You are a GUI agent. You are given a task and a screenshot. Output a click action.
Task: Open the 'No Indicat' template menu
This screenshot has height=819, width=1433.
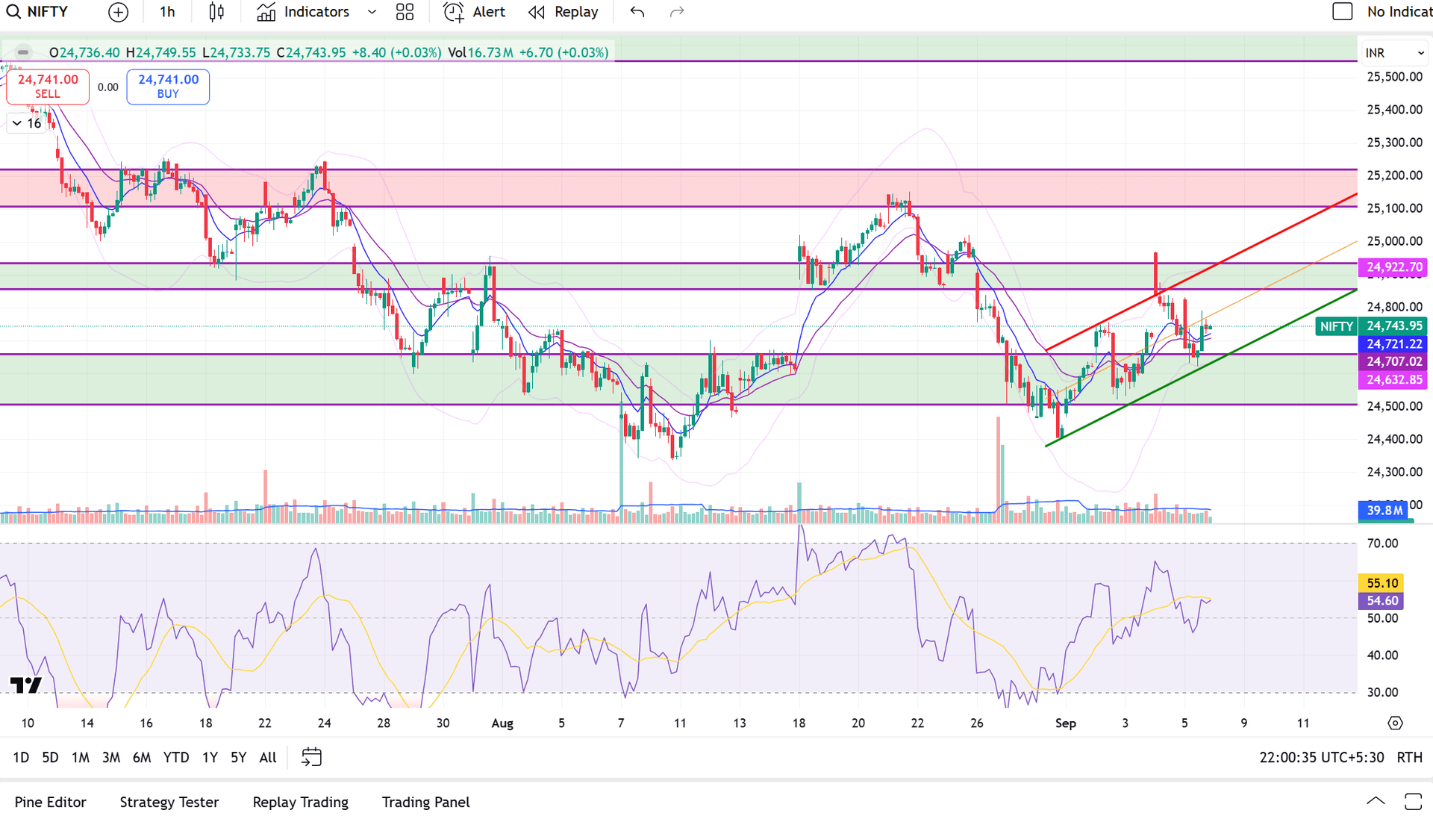coord(1399,12)
